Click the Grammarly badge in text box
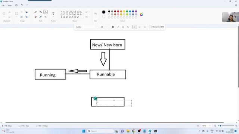Screen dimensions: 239x134 coord(95,98)
